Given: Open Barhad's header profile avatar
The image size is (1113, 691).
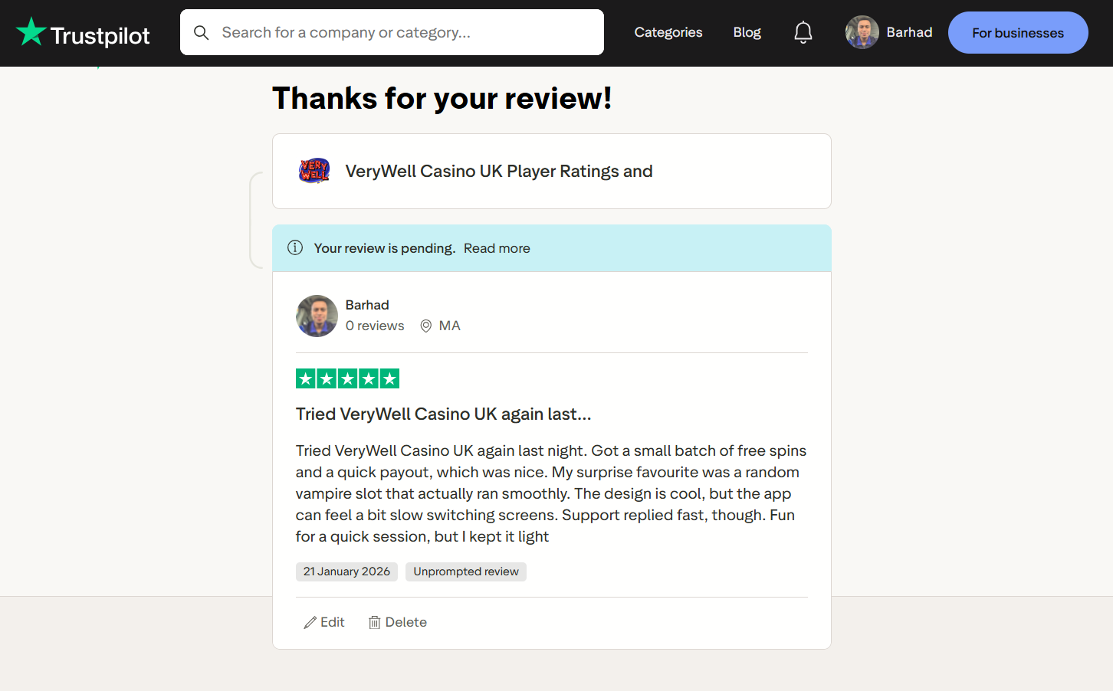Looking at the screenshot, I should (x=862, y=32).
